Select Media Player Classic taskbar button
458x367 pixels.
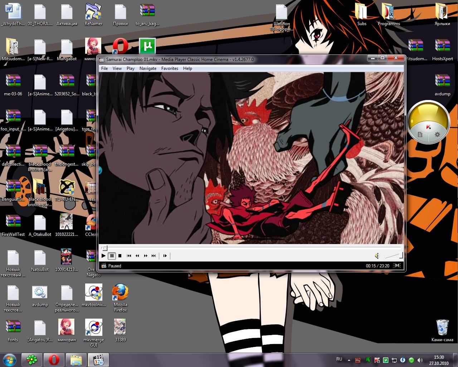[x=98, y=360]
